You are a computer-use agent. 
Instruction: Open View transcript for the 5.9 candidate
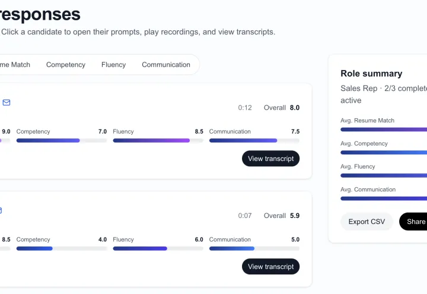point(270,267)
